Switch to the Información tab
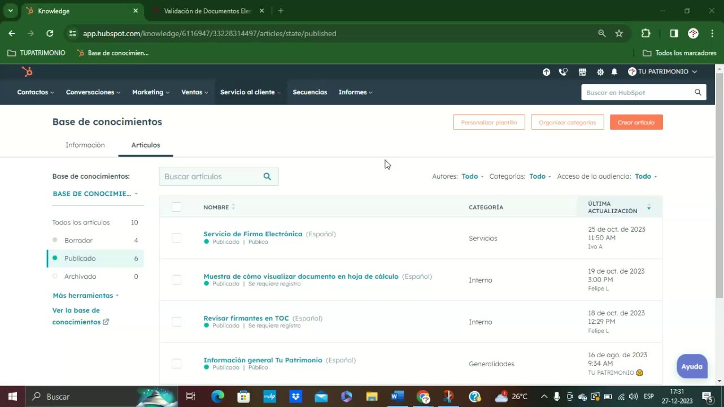This screenshot has height=407, width=724. point(85,145)
